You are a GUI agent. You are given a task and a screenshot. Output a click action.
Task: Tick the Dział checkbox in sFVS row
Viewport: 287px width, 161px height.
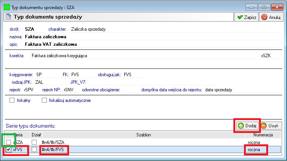(35, 150)
